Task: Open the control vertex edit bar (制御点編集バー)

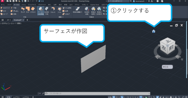Action: pyautogui.click(x=78, y=10)
